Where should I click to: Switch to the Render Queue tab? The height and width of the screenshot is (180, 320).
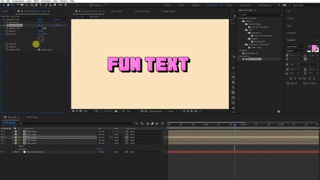(32, 117)
